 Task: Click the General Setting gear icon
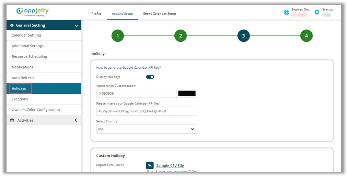click(x=12, y=25)
